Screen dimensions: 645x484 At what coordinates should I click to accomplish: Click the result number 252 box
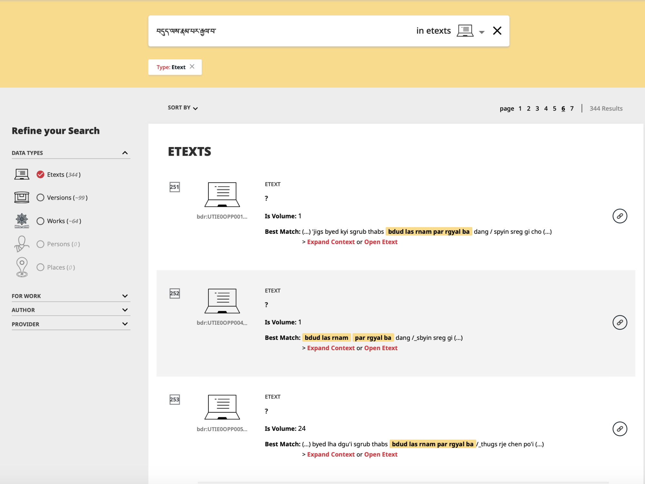click(175, 293)
